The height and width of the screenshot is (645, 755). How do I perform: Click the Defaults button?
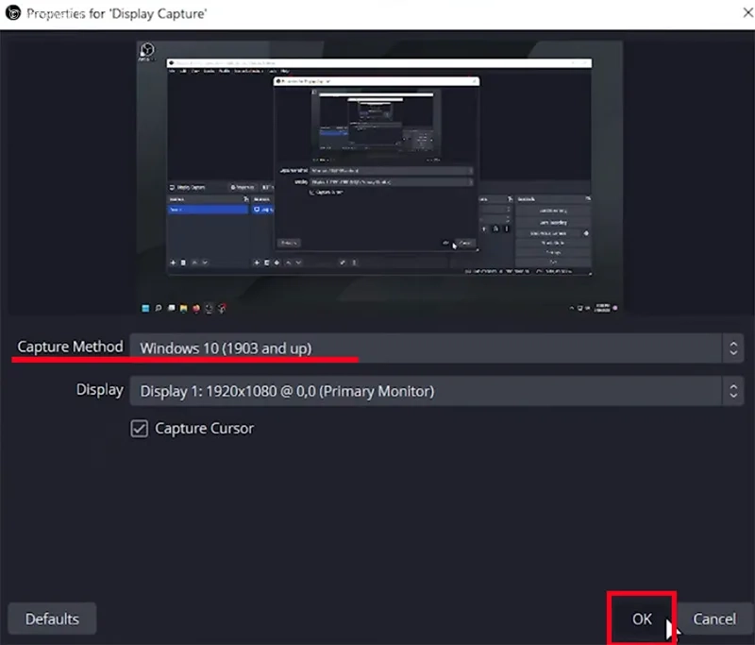point(51,619)
